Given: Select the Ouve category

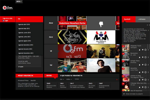Looking at the screenshot, I should [x=51, y=37].
